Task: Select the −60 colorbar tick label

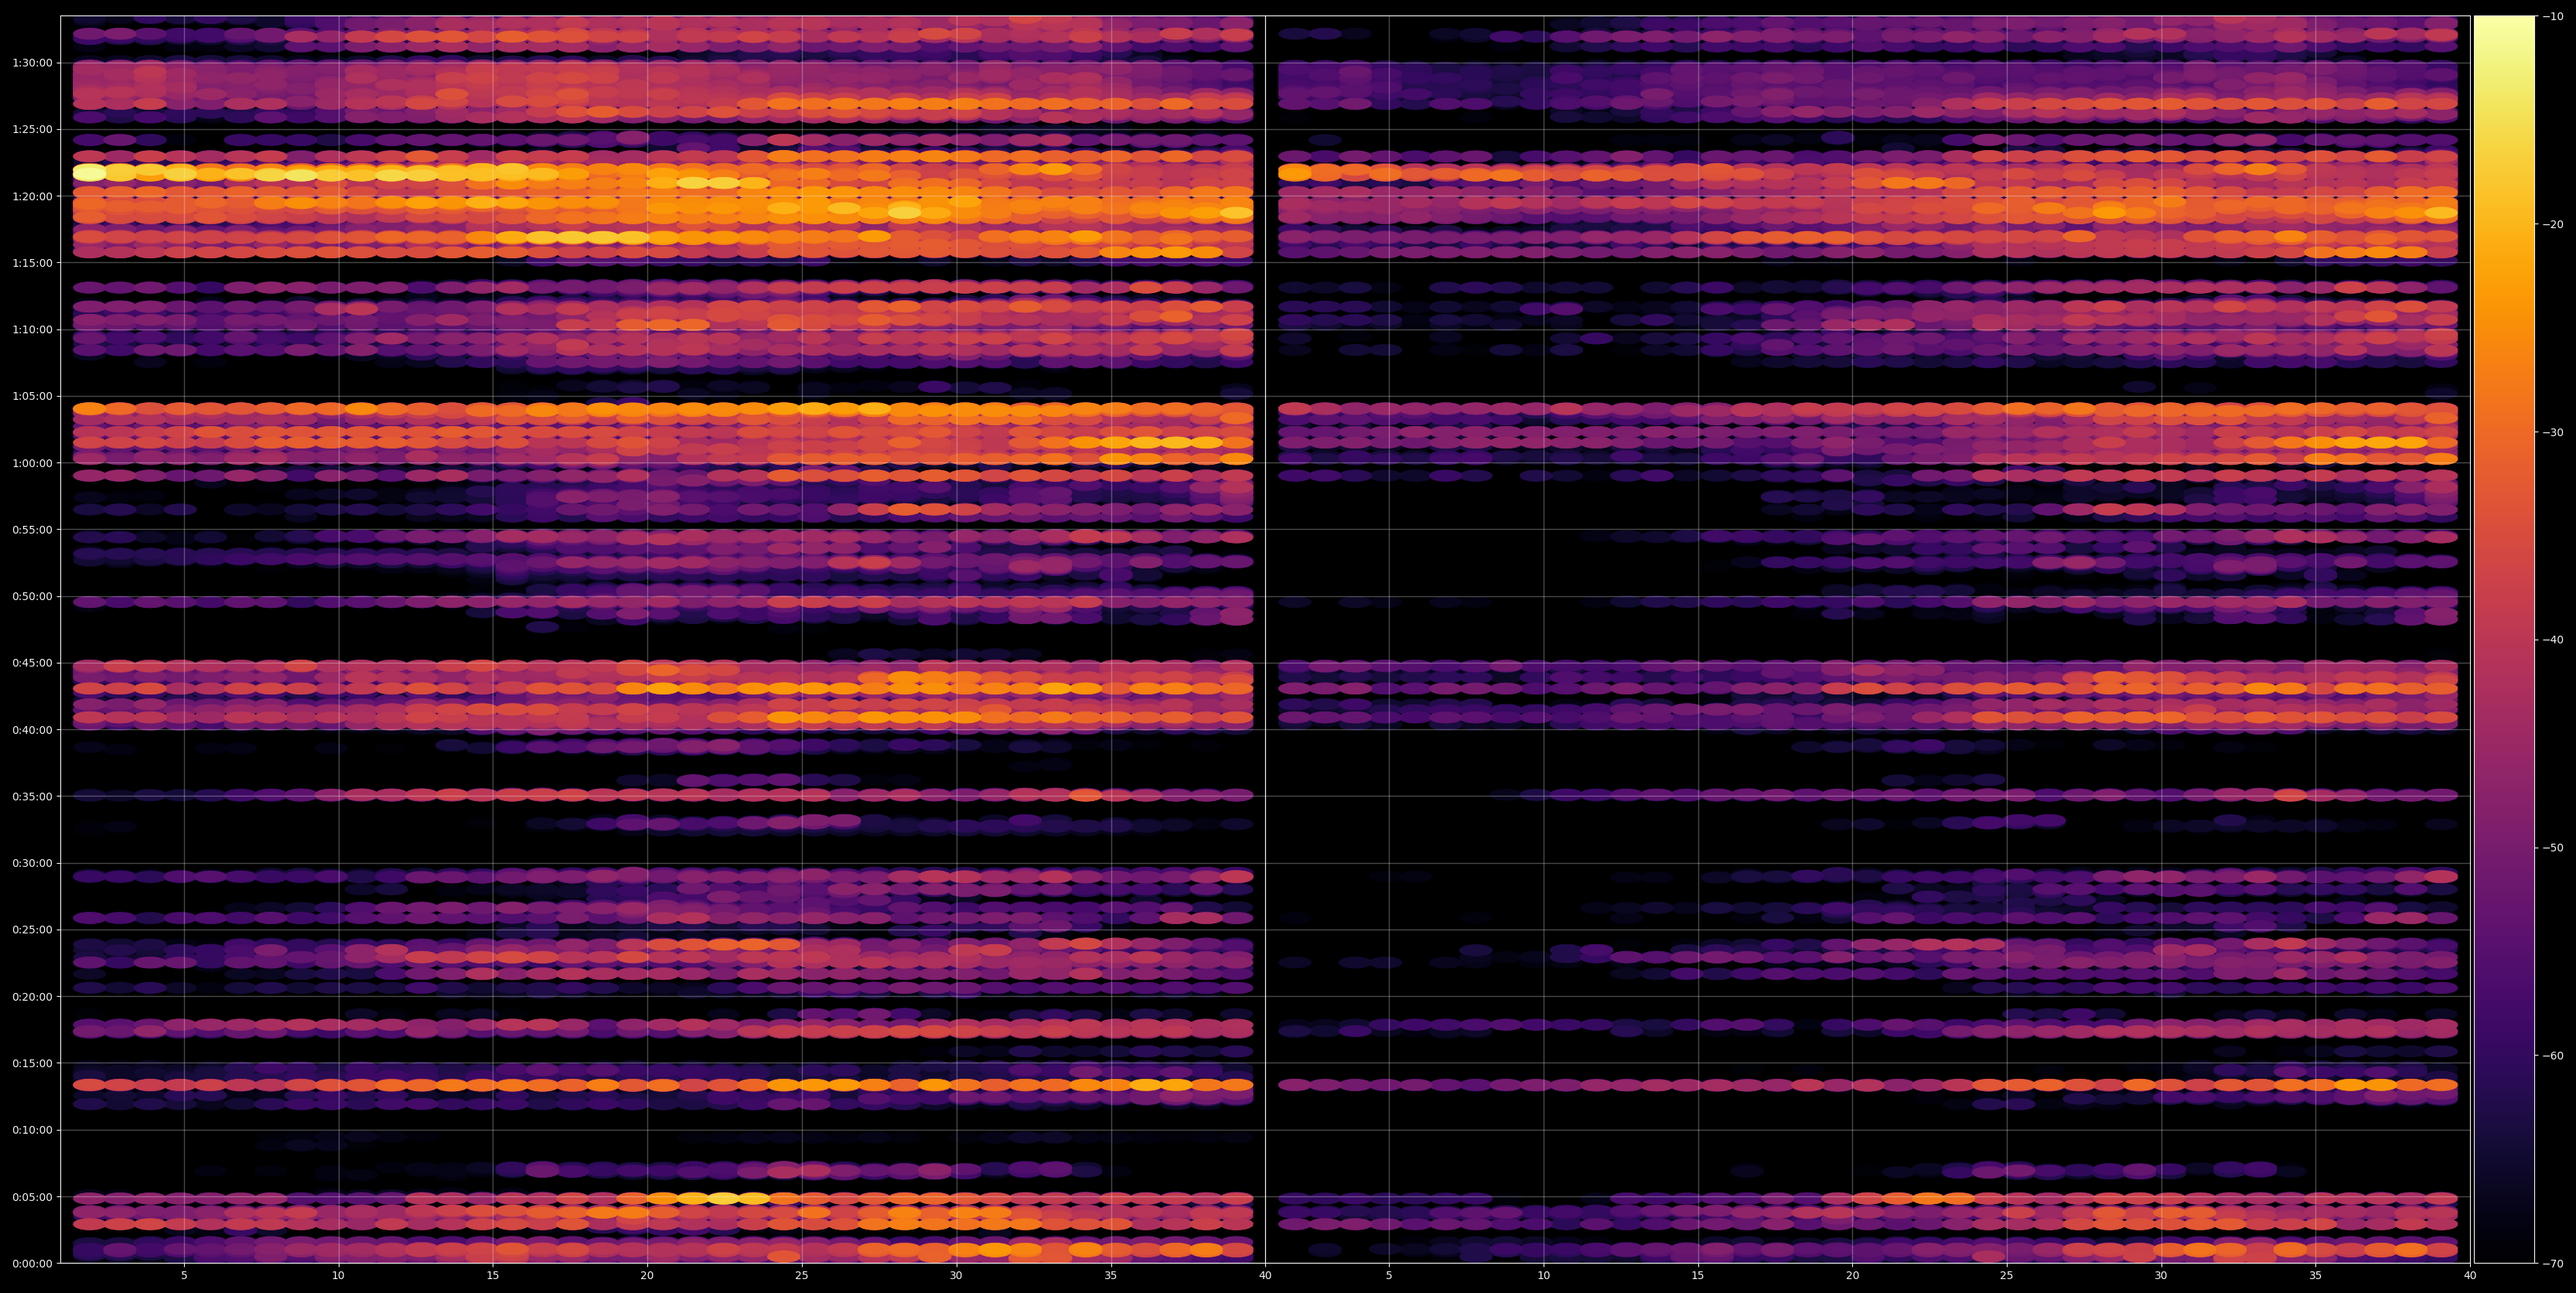Action: (2553, 1056)
